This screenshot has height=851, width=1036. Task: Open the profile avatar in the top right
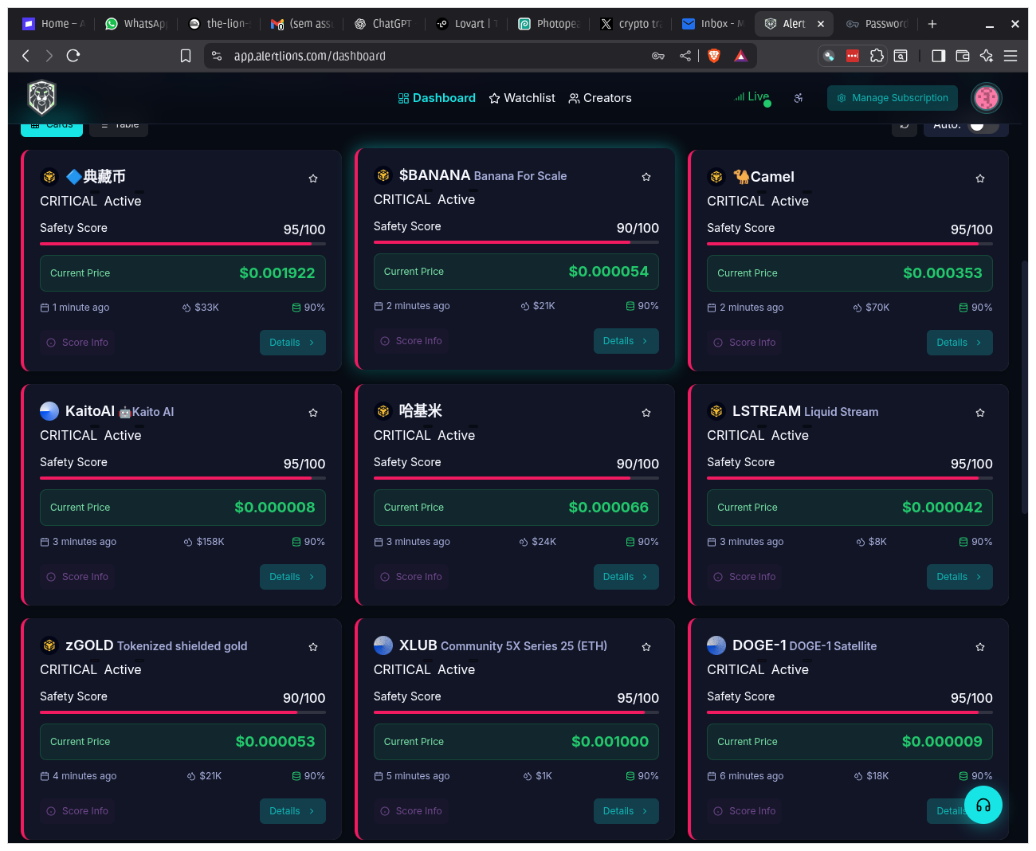(x=986, y=97)
